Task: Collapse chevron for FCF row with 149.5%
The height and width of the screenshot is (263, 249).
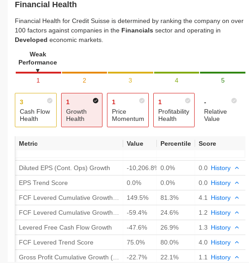Action: pyautogui.click(x=237, y=198)
